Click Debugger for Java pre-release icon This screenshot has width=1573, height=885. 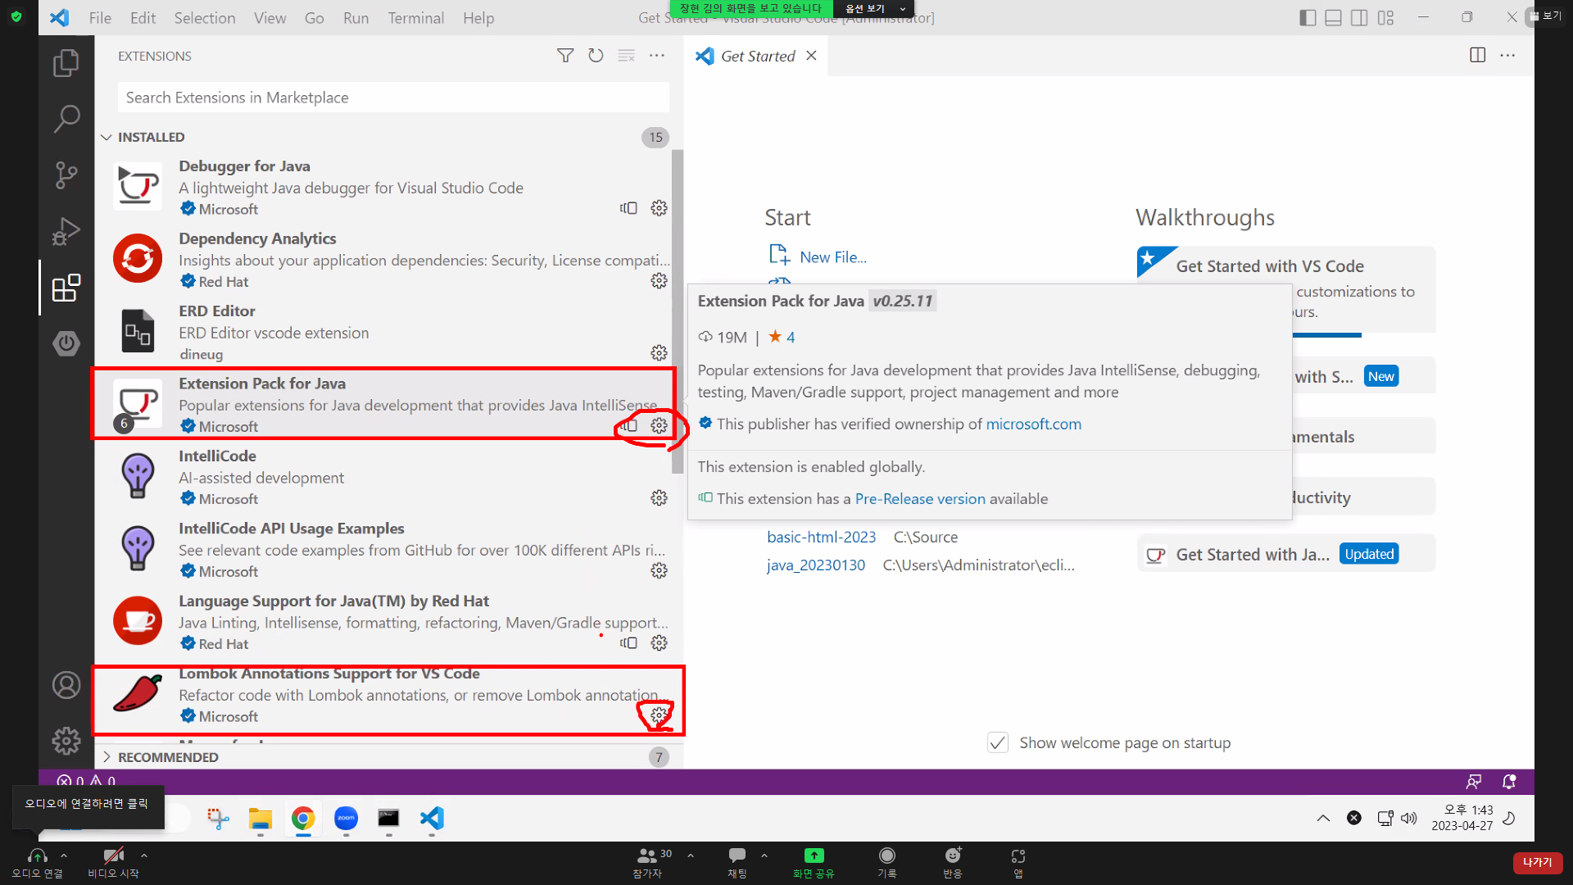pos(628,208)
